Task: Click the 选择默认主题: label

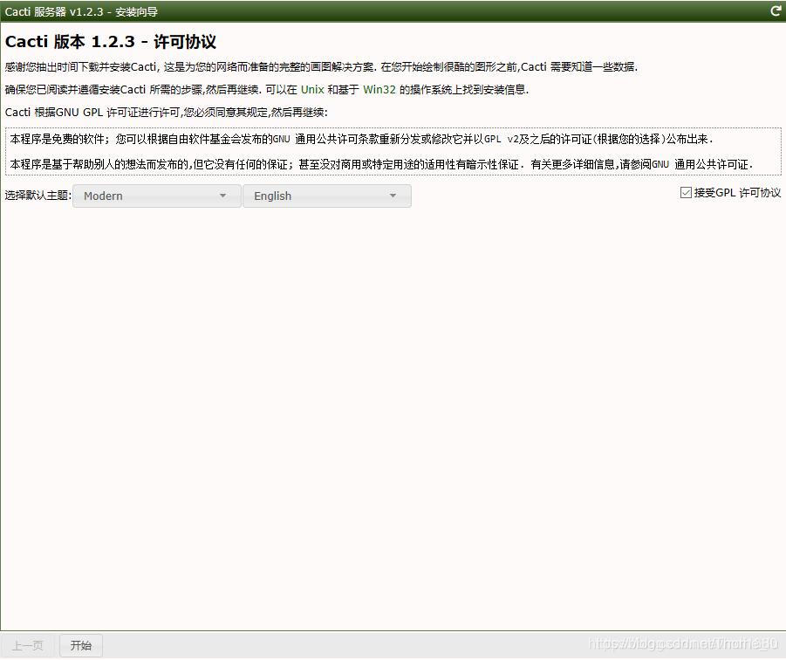Action: coord(38,195)
